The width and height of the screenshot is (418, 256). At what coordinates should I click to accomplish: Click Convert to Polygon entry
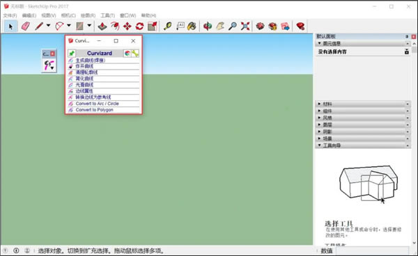(94, 110)
